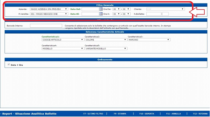
Task: Focus the Data Dal date field
Action: [x=90, y=9]
